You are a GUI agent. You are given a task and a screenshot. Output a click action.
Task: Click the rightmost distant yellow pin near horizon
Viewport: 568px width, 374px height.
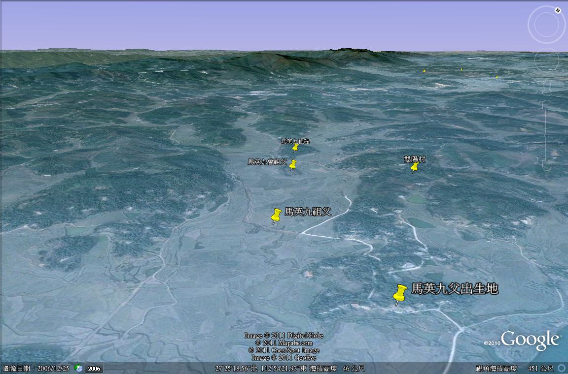click(497, 76)
